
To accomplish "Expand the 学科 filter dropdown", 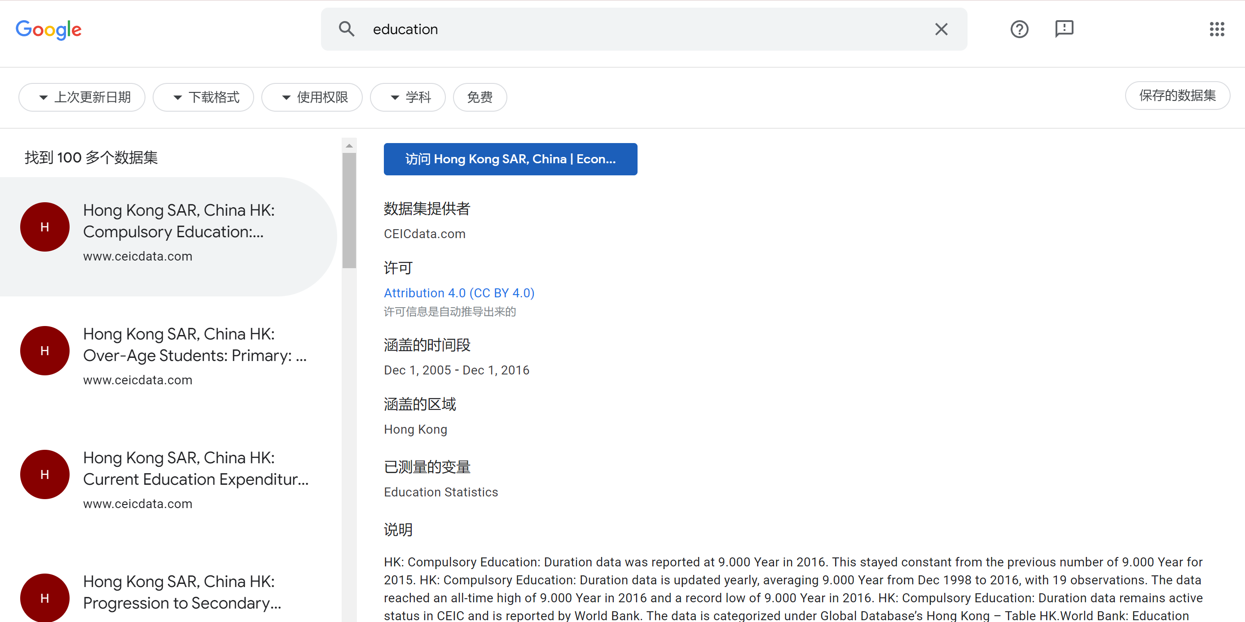I will point(408,97).
